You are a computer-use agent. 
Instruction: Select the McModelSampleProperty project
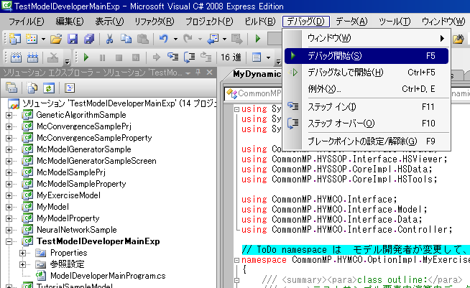tap(81, 184)
